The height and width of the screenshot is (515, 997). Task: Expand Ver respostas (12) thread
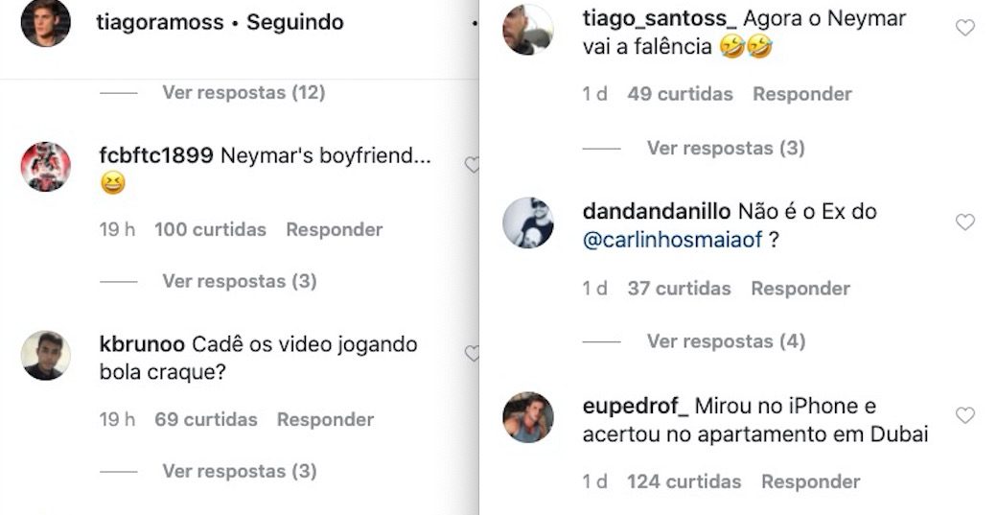pos(243,93)
